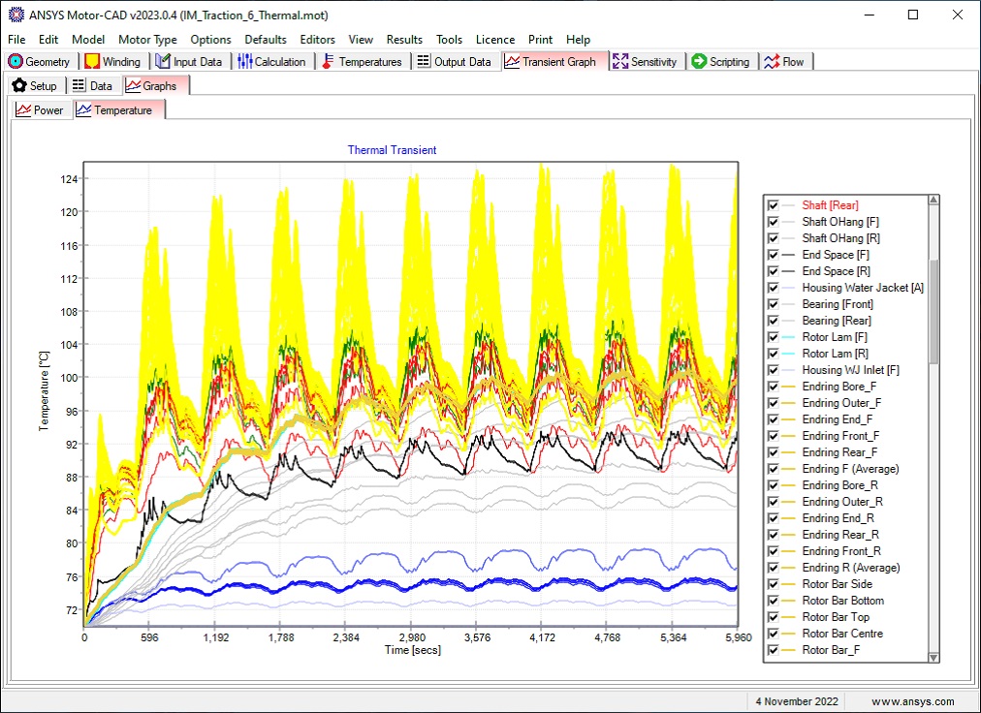Click the Temperature graph icon
The height and width of the screenshot is (713, 981).
click(x=83, y=110)
